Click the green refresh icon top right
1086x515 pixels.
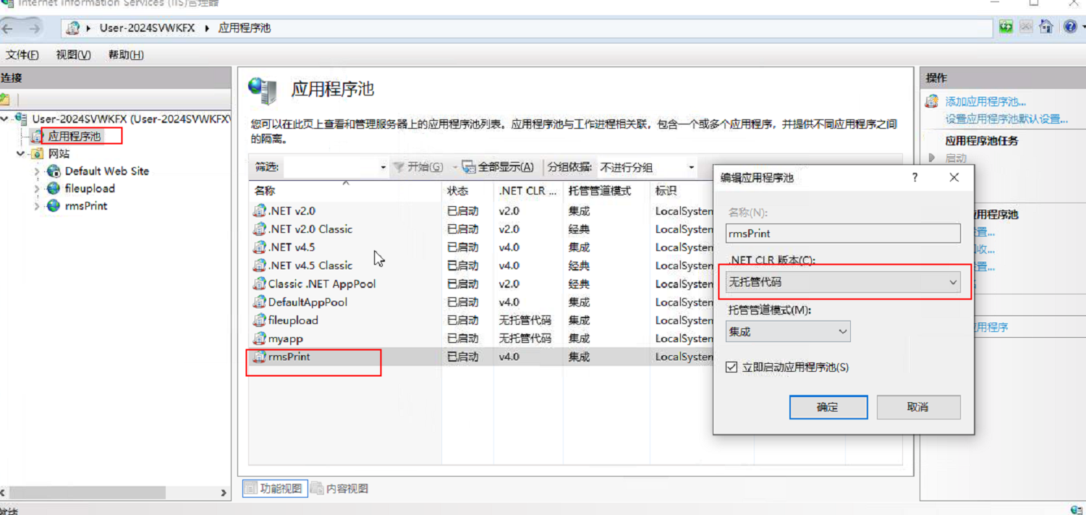(1006, 27)
